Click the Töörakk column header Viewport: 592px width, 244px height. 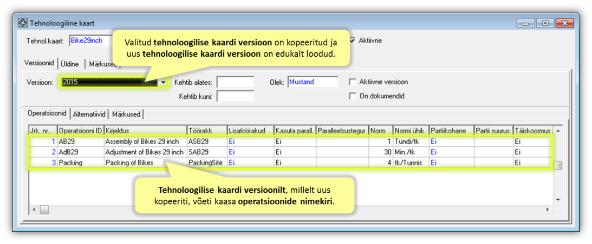tap(207, 131)
